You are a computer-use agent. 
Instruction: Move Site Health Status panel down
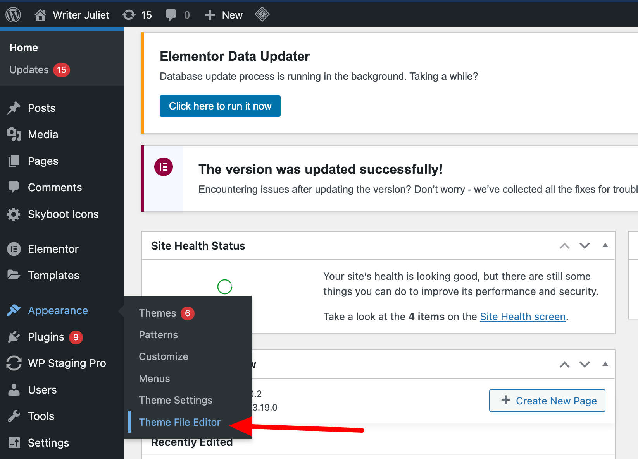[585, 246]
